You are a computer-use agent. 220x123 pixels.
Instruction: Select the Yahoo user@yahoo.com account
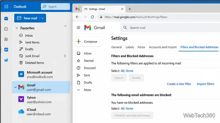pos(41,100)
